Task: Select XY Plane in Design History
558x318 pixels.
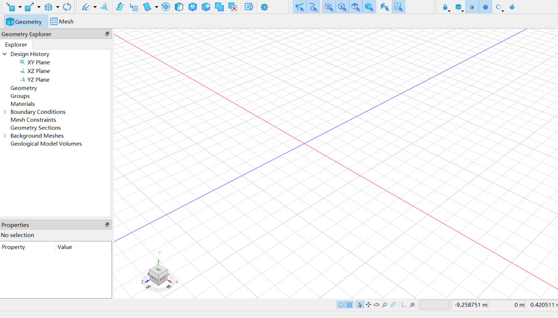Action: coord(38,62)
